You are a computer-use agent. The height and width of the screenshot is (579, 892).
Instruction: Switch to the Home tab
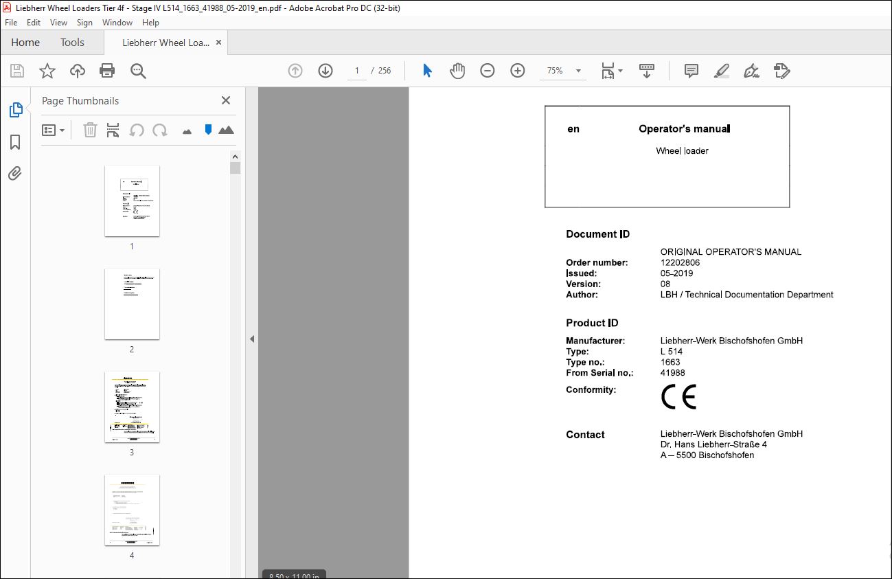[25, 43]
